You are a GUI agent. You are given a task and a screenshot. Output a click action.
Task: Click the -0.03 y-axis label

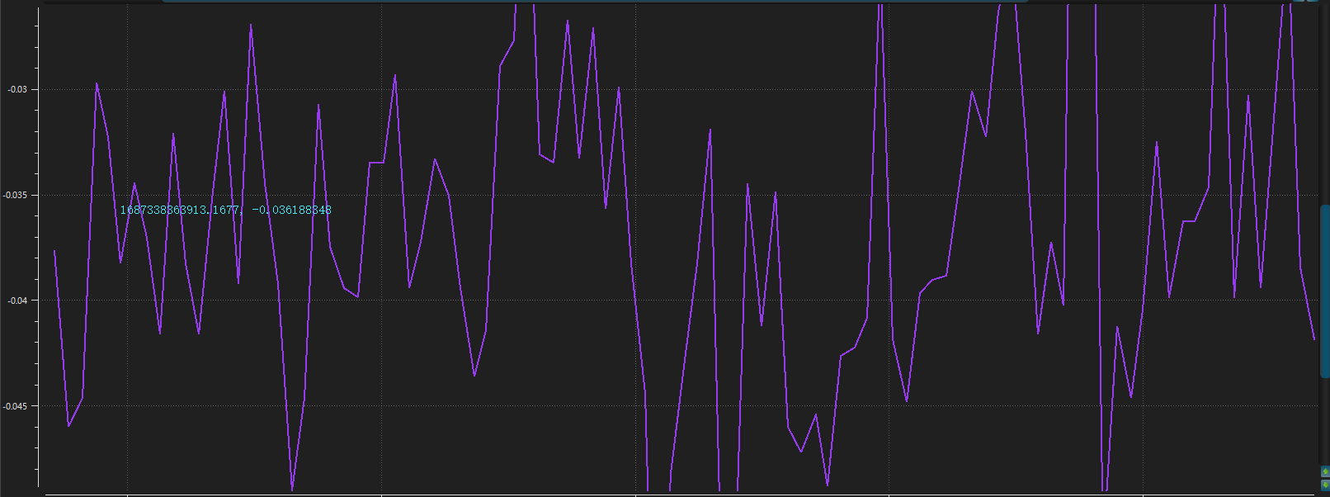tap(17, 89)
